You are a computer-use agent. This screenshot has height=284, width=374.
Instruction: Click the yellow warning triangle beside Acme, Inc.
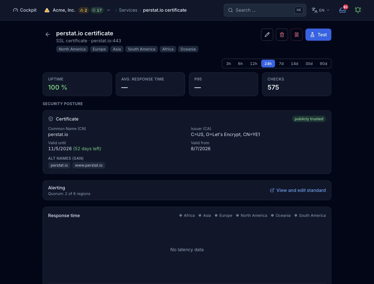[x=47, y=10]
